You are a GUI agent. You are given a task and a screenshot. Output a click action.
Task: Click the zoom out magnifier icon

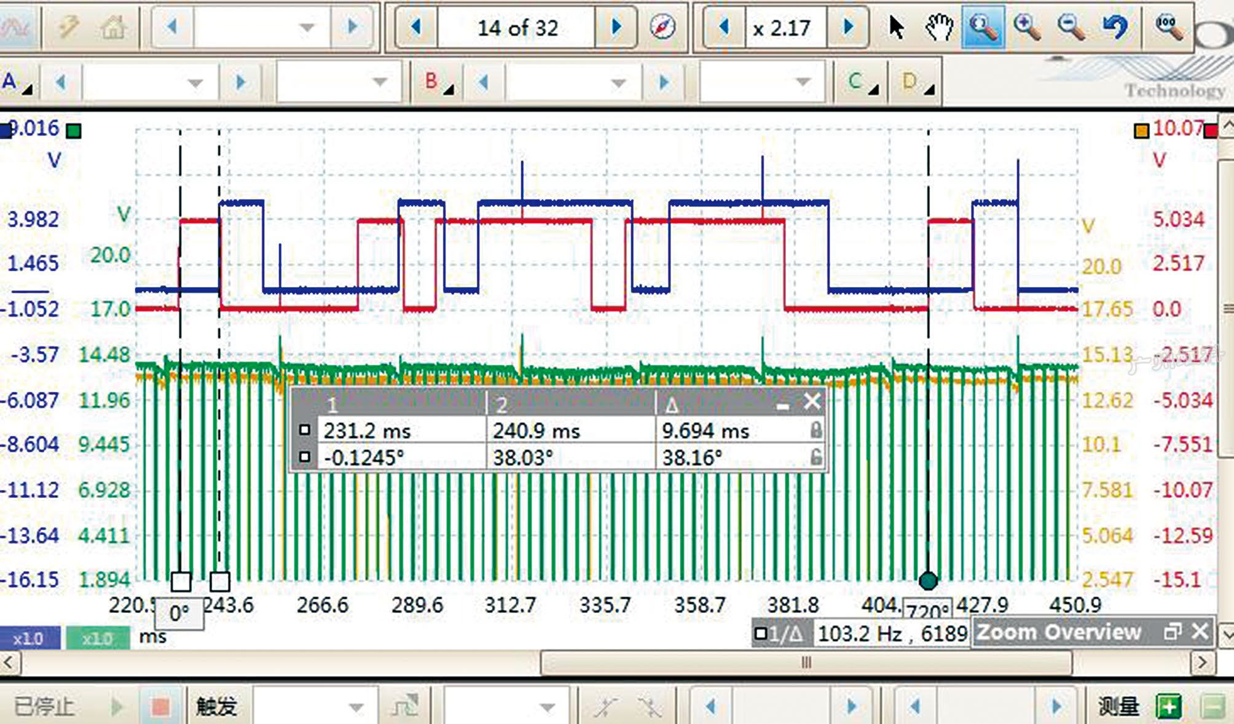pos(1071,27)
